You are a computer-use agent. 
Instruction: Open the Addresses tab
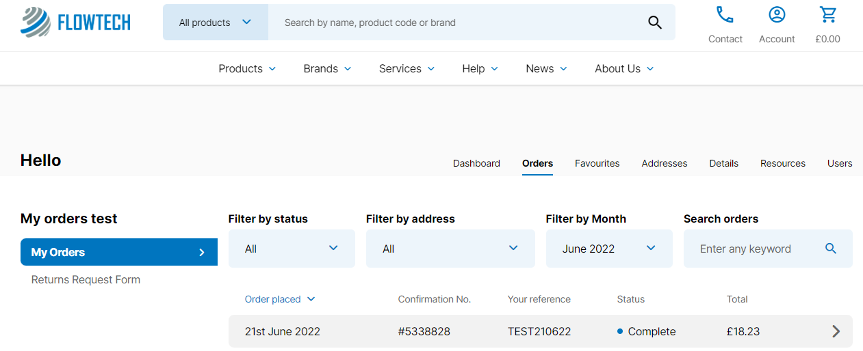pos(665,163)
